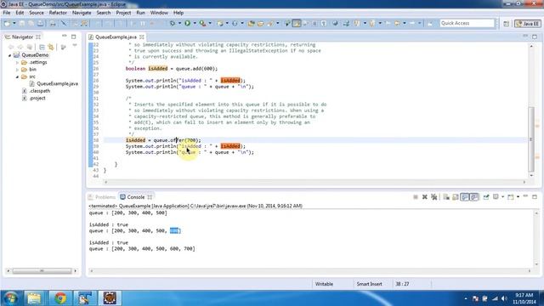Click Collapse All icon in Navigator

pos(42,47)
